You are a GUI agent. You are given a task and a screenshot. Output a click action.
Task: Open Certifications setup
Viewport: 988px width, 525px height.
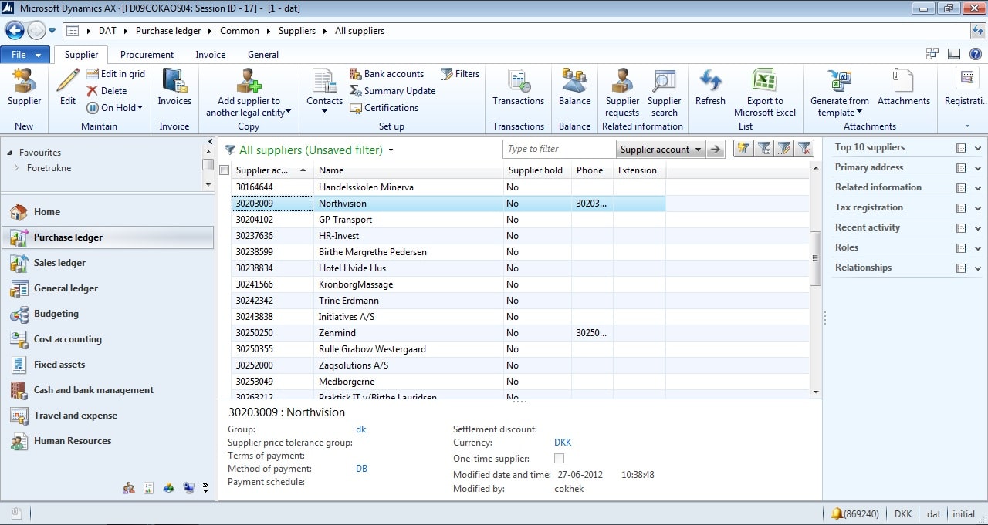384,108
